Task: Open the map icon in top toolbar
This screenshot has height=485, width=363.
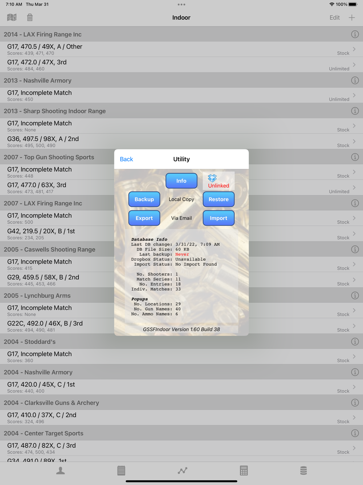Action: (12, 17)
